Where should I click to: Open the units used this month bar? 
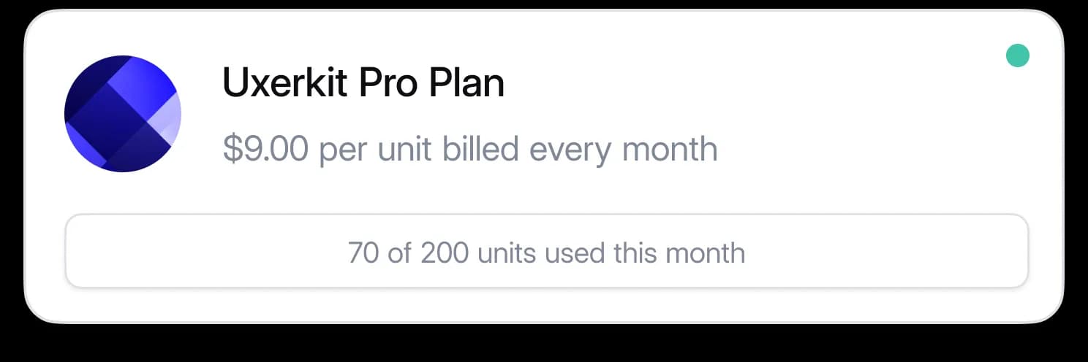pyautogui.click(x=547, y=250)
